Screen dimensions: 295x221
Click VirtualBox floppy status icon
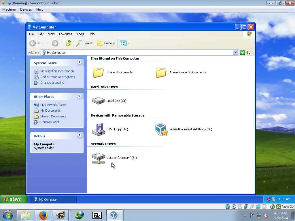coord(240,207)
